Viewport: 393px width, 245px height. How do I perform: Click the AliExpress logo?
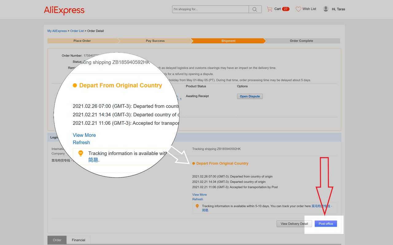64,10
